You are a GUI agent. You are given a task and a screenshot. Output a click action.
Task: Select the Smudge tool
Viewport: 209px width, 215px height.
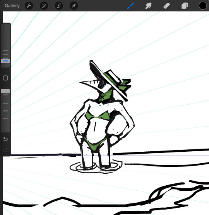coord(149,6)
